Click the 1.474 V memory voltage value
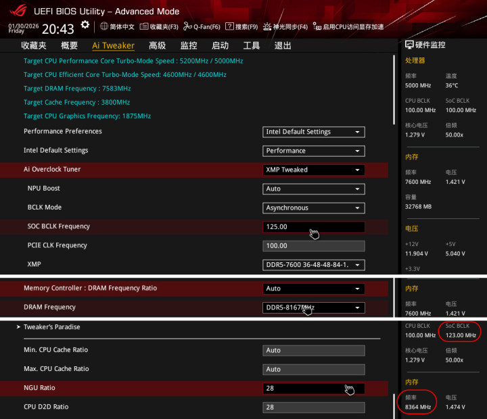This screenshot has height=419, width=487. [x=455, y=407]
